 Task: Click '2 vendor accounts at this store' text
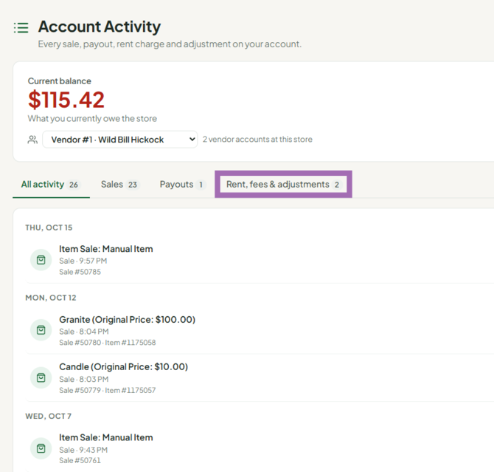(x=257, y=139)
